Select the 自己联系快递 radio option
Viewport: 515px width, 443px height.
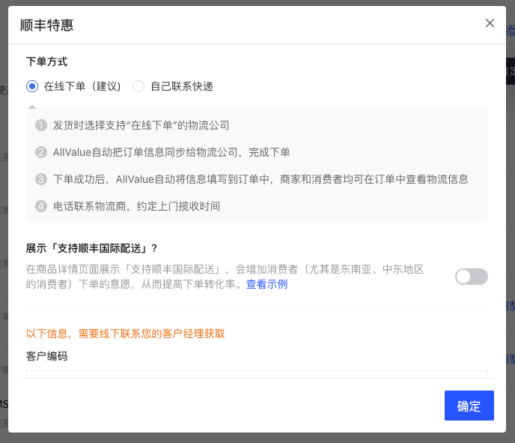click(138, 86)
